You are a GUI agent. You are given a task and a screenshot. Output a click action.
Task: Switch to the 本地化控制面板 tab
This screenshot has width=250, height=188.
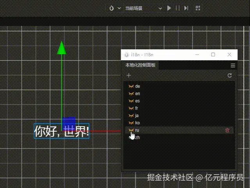[140, 65]
